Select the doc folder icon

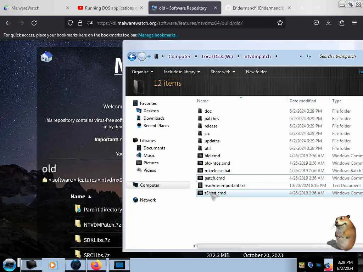[x=200, y=111]
